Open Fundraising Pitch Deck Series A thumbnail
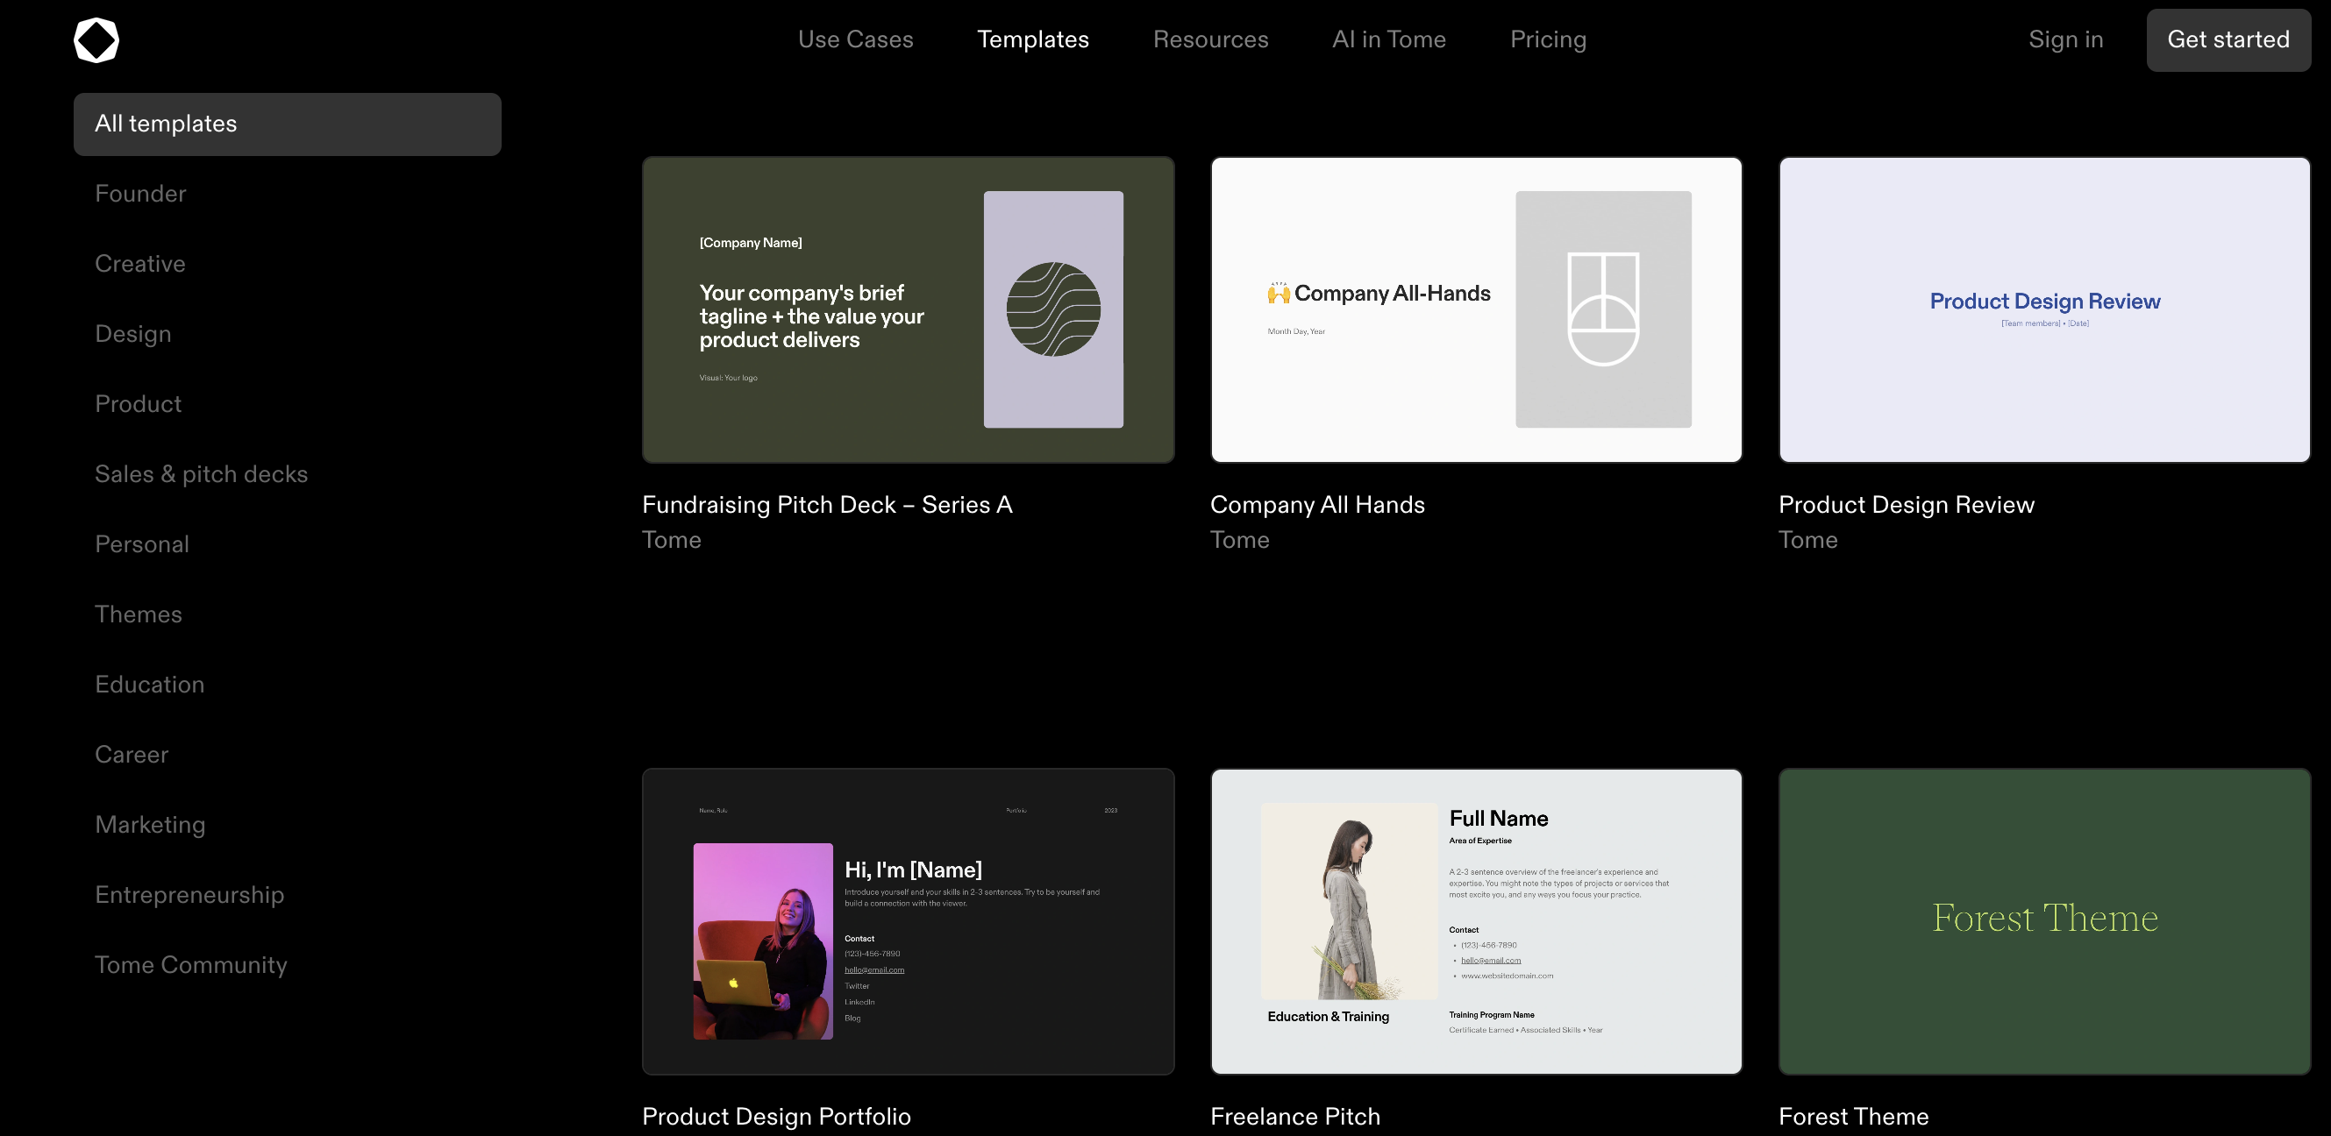The height and width of the screenshot is (1136, 2331). (x=908, y=309)
